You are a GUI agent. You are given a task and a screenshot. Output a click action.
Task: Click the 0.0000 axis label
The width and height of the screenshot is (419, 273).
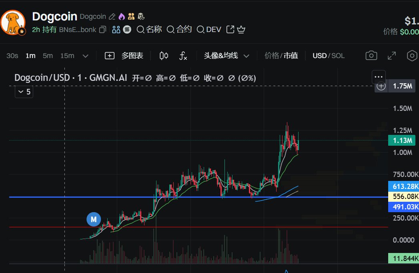point(403,240)
